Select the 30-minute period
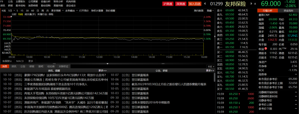 pyautogui.click(x=27, y=11)
